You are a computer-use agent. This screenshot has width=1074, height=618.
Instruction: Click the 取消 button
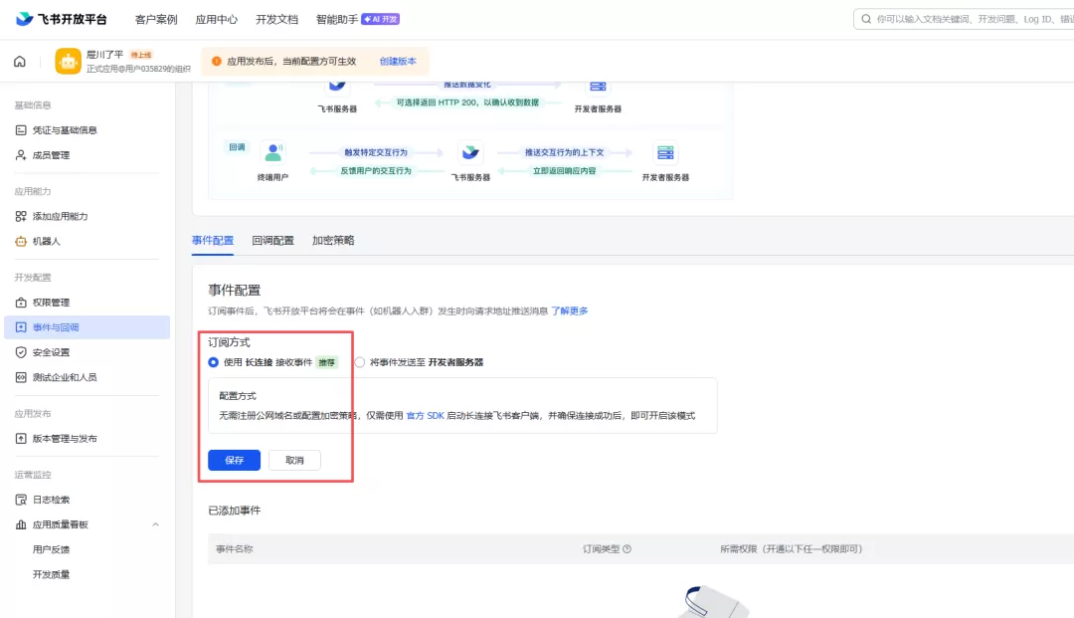(x=294, y=460)
